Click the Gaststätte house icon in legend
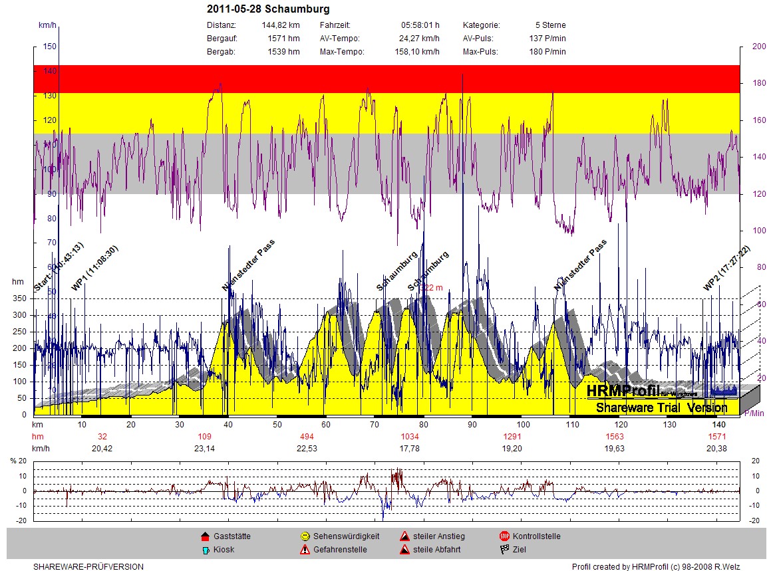Screen dimensions: 773x571 pyautogui.click(x=205, y=536)
